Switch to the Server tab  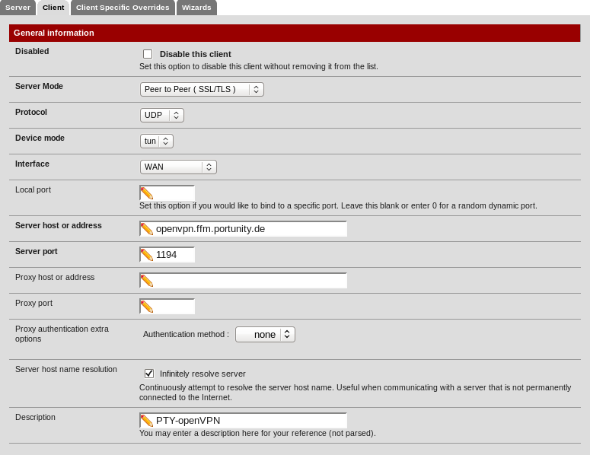pyautogui.click(x=18, y=8)
